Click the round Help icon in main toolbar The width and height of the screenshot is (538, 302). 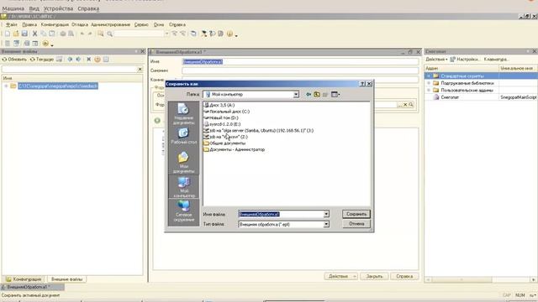(x=229, y=34)
